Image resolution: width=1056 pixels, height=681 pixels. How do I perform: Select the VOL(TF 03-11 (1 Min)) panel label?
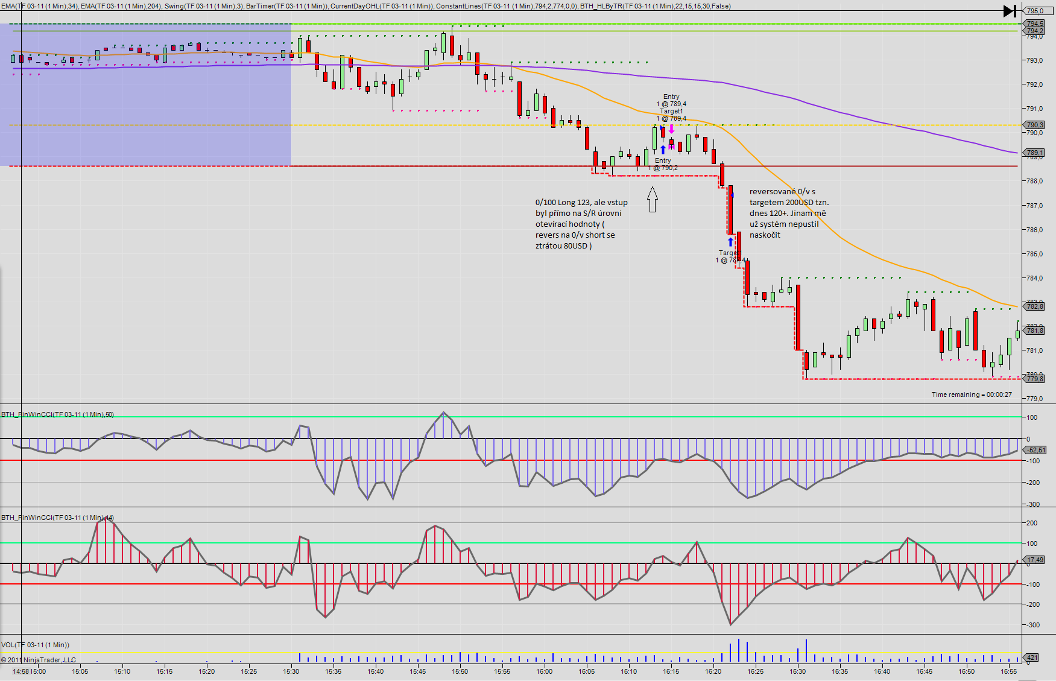[35, 645]
